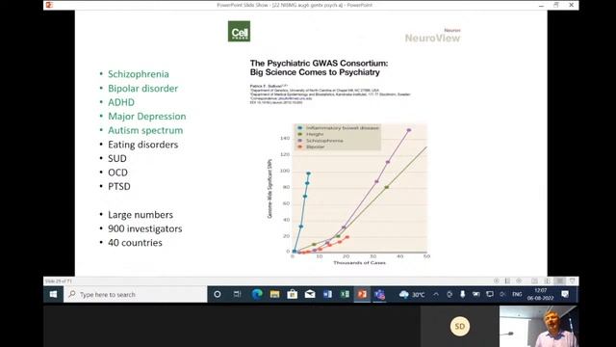This screenshot has width=616, height=347.
Task: Click the microphone tray icon
Action: [x=463, y=294]
